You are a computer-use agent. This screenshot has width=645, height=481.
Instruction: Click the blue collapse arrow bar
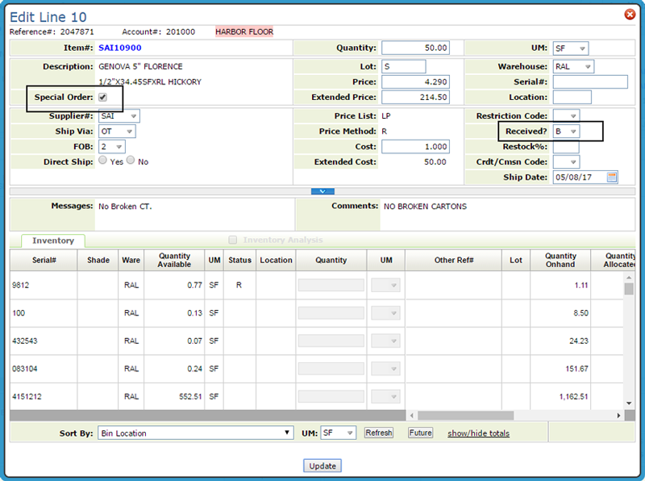coord(322,191)
